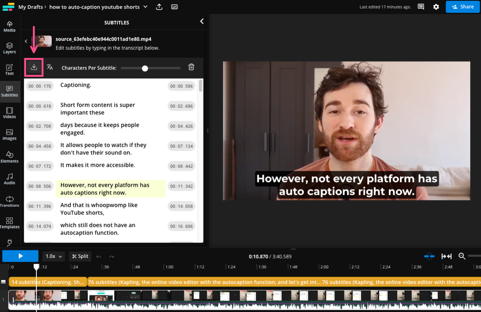Click the blue Share button
The height and width of the screenshot is (312, 481).
pyautogui.click(x=463, y=7)
